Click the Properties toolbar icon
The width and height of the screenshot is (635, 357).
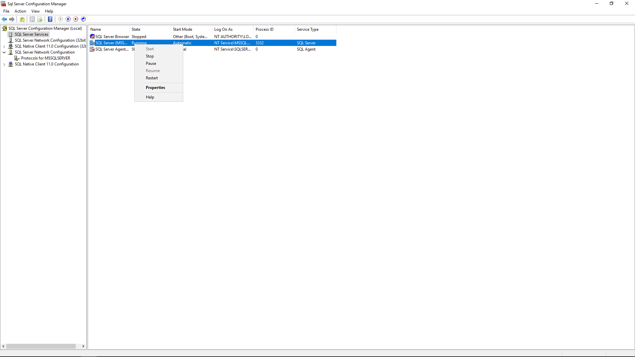click(x=32, y=19)
